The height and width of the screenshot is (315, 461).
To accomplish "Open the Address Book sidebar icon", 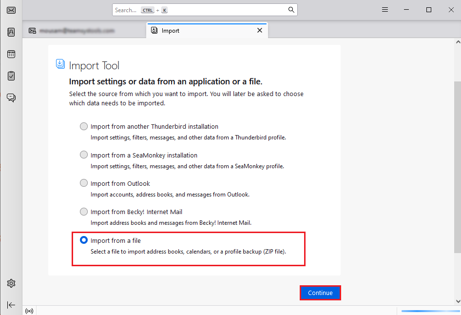I will point(11,32).
